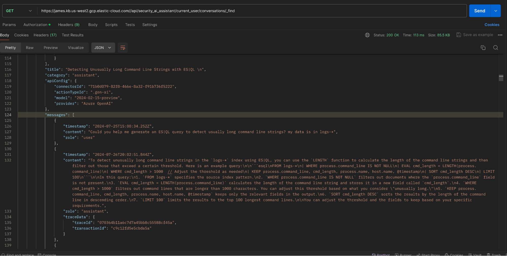The image size is (507, 256).
Task: Open the request Body tab
Action: [93, 25]
